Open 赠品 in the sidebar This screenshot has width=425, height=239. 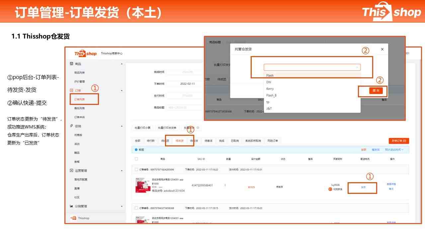[77, 153]
